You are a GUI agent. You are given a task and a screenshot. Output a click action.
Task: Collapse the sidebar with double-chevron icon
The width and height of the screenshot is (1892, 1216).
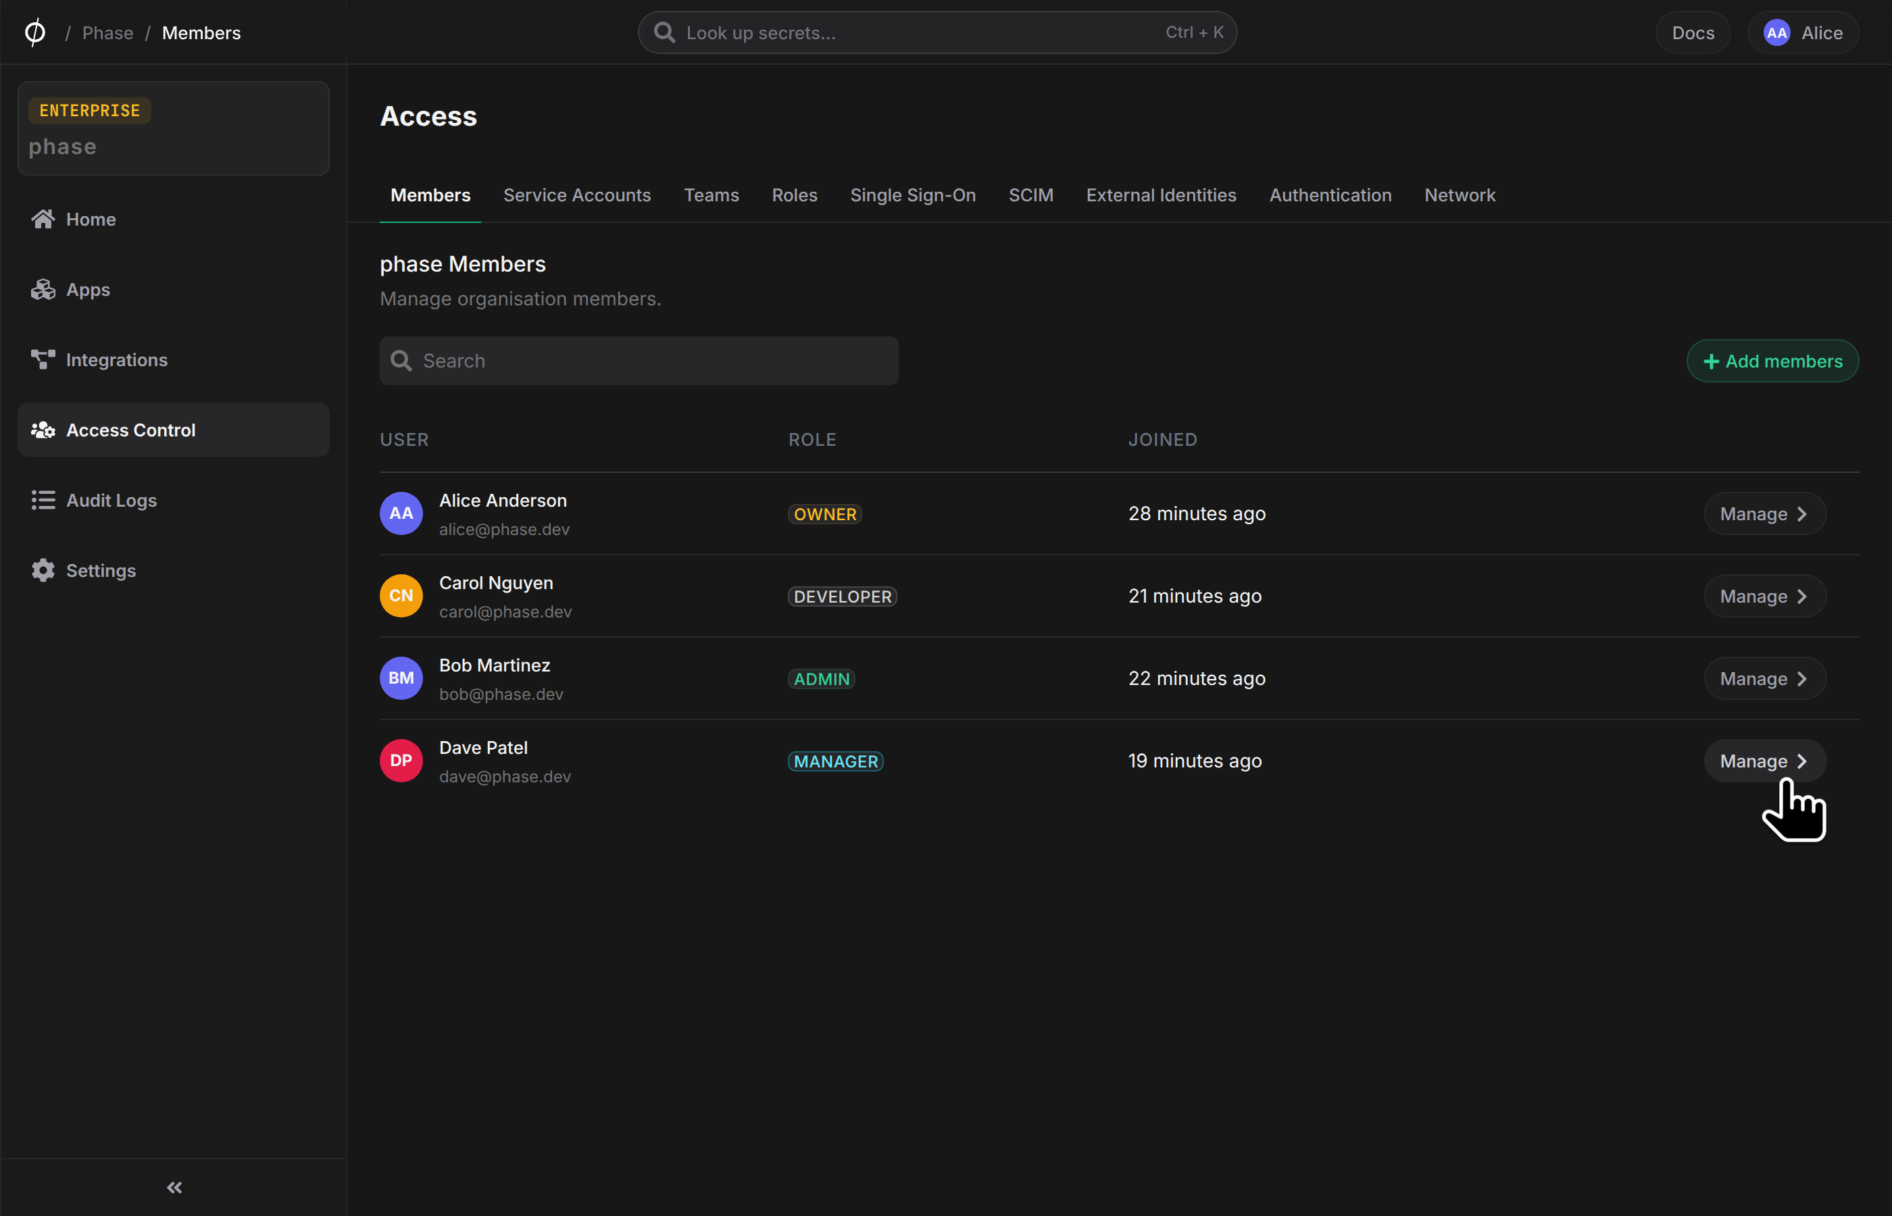(174, 1188)
